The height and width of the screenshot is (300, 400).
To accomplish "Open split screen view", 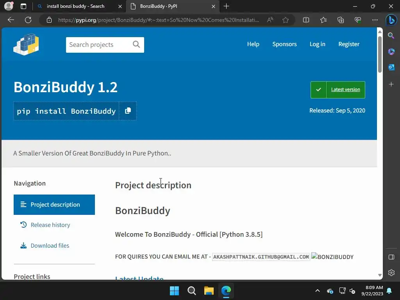I will [x=306, y=20].
